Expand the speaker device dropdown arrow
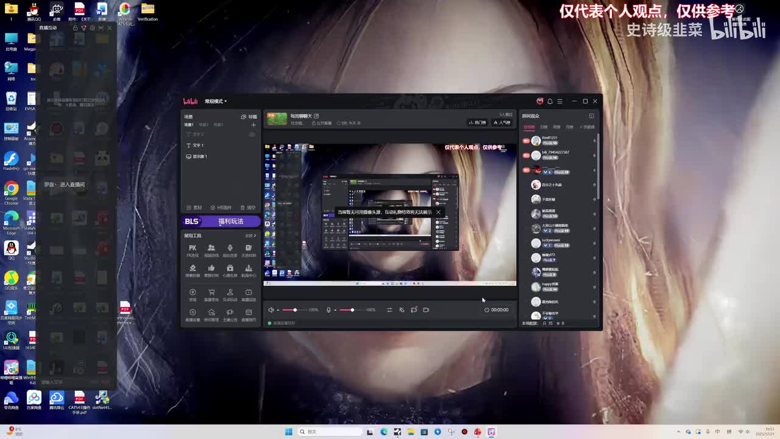Screen dimensions: 780x439 (x=278, y=310)
